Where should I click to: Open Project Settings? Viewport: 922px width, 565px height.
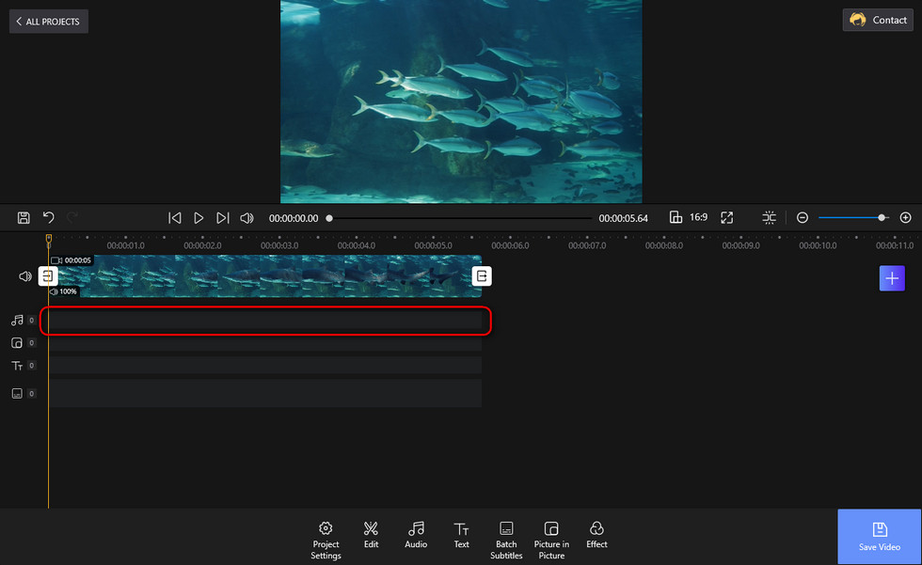click(x=326, y=541)
